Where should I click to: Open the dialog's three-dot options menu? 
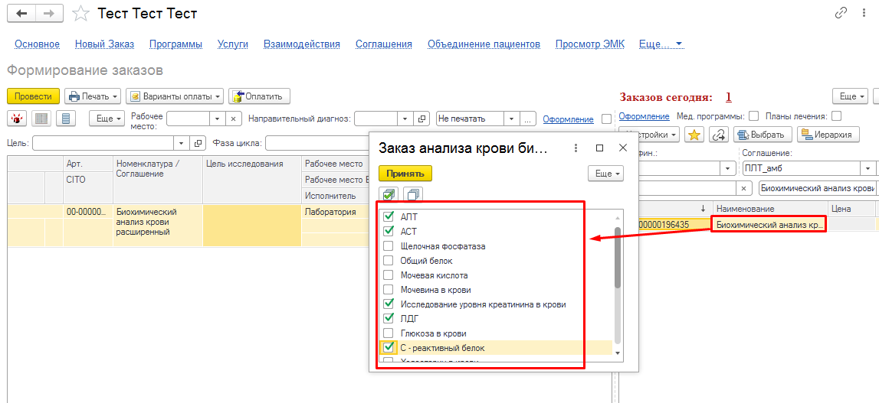[576, 148]
